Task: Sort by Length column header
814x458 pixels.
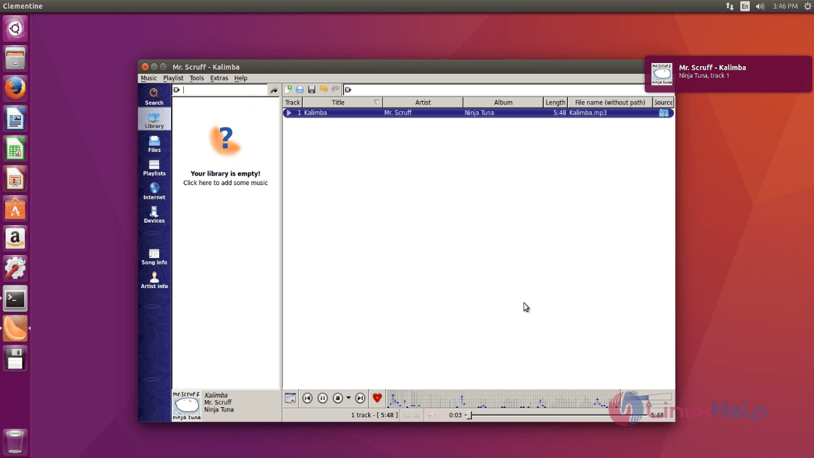Action: (555, 102)
